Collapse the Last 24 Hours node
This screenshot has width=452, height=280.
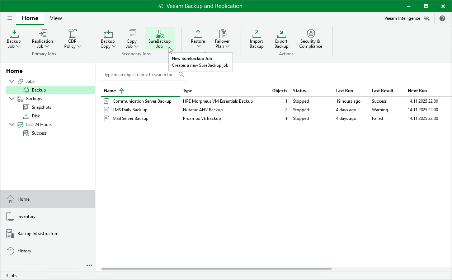[12, 124]
